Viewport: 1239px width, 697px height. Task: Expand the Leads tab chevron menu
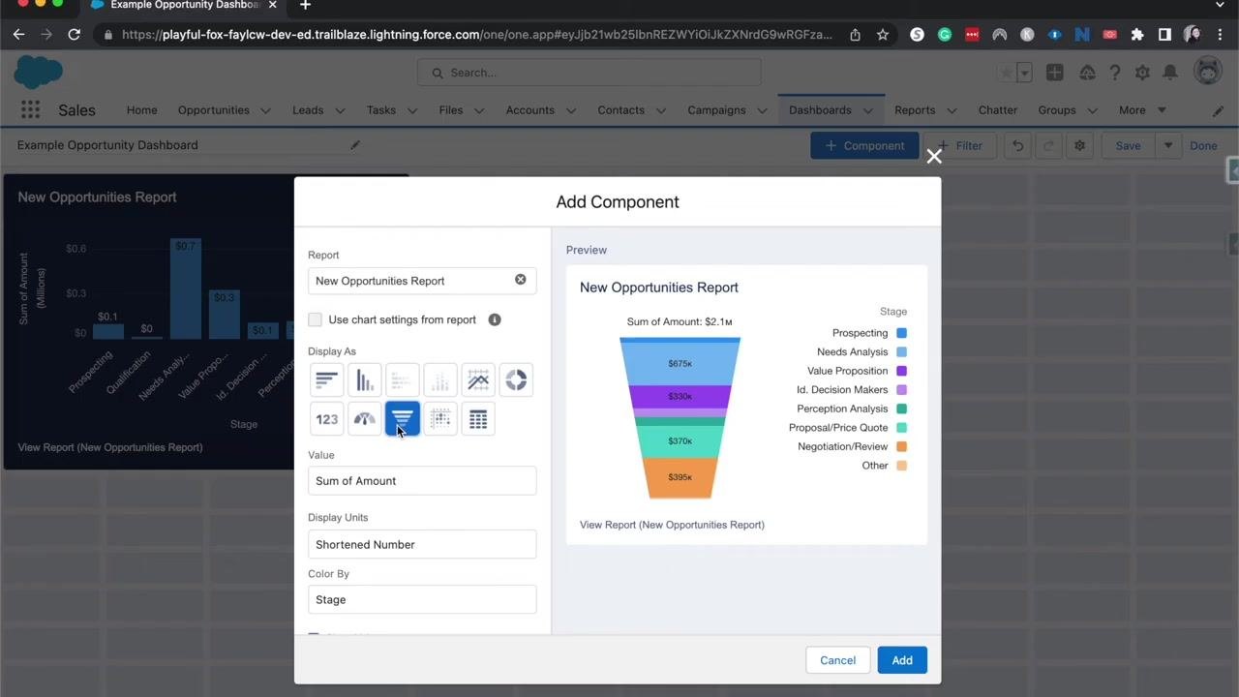340,110
